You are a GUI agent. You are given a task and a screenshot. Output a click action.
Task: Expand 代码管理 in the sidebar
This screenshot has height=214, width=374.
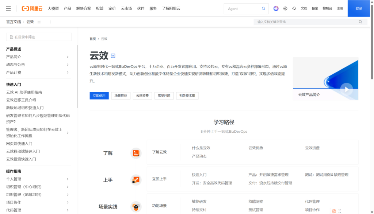[x=68, y=210]
